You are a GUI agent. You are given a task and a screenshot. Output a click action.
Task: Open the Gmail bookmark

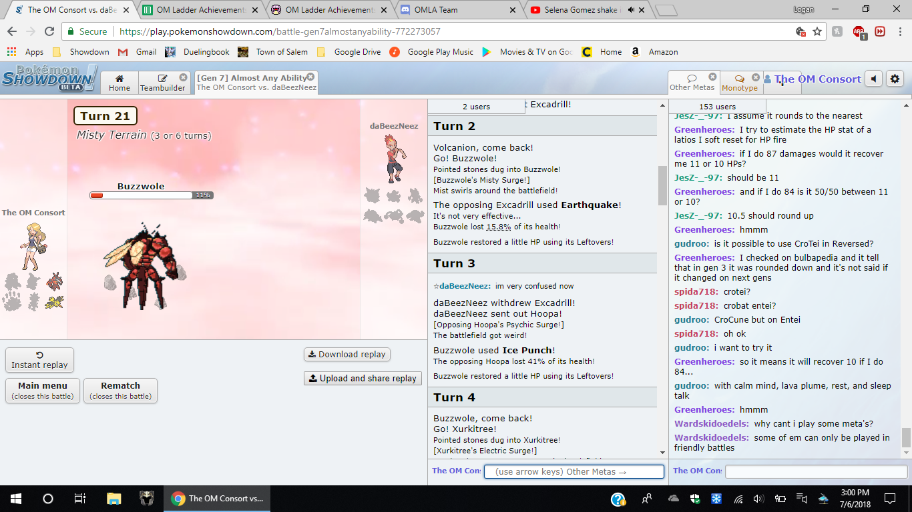(138, 52)
